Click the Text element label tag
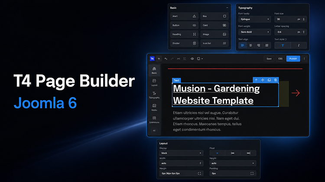The height and width of the screenshot is (182, 325). point(176,80)
